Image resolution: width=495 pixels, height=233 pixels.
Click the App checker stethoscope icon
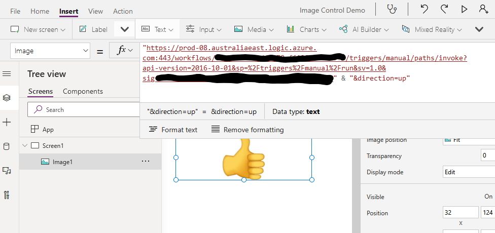pos(392,9)
